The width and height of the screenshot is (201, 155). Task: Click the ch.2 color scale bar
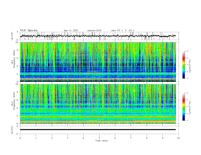pos(183,107)
